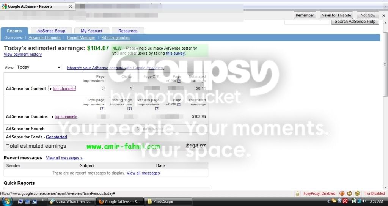Click the Date column header
388x206 pixels.
[160, 165]
